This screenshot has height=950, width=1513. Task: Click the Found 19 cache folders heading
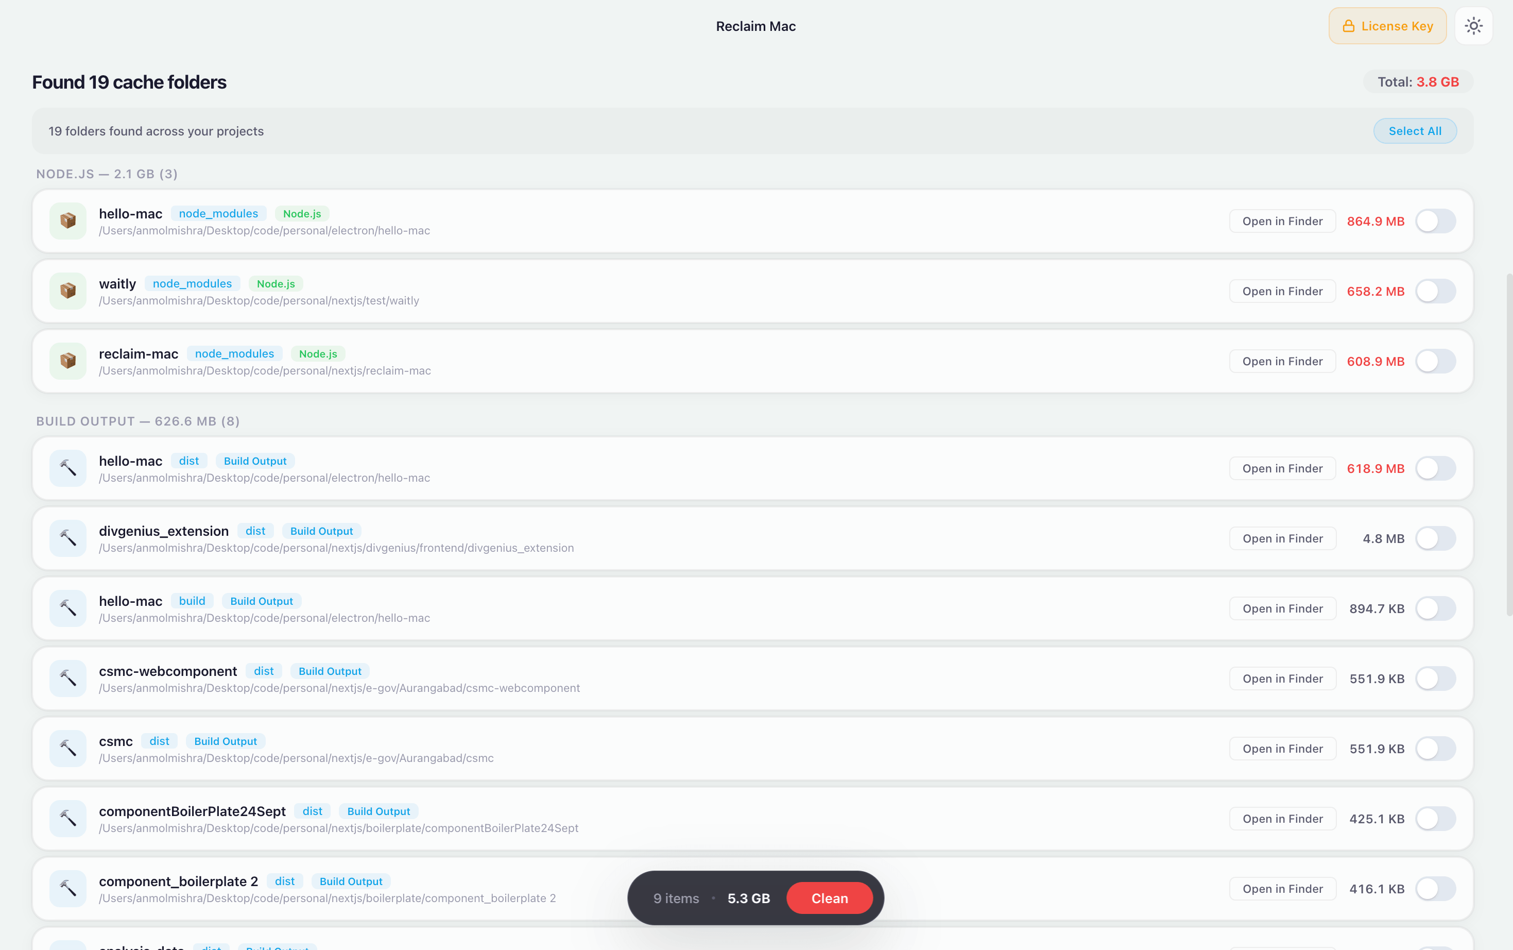(x=129, y=82)
